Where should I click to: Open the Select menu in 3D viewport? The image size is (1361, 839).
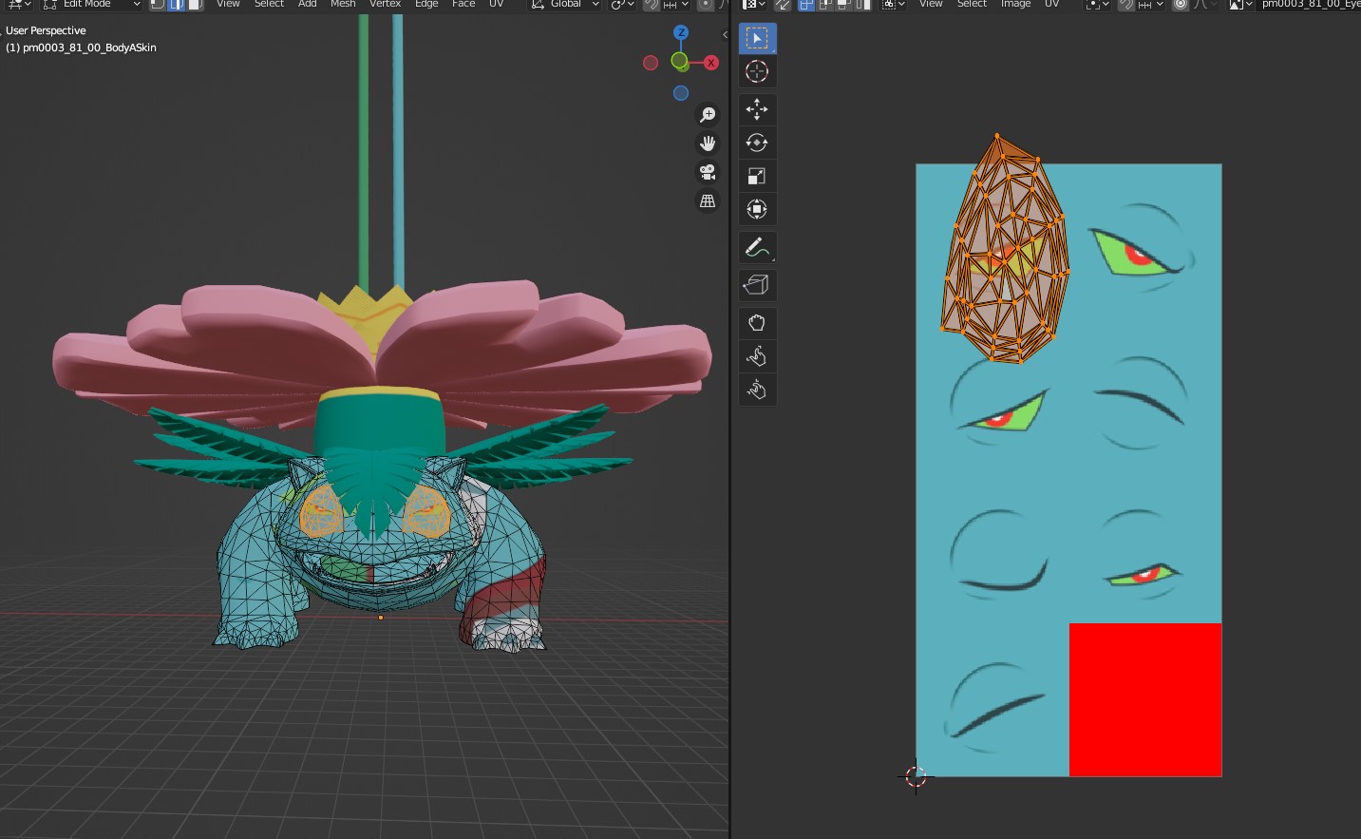(269, 4)
